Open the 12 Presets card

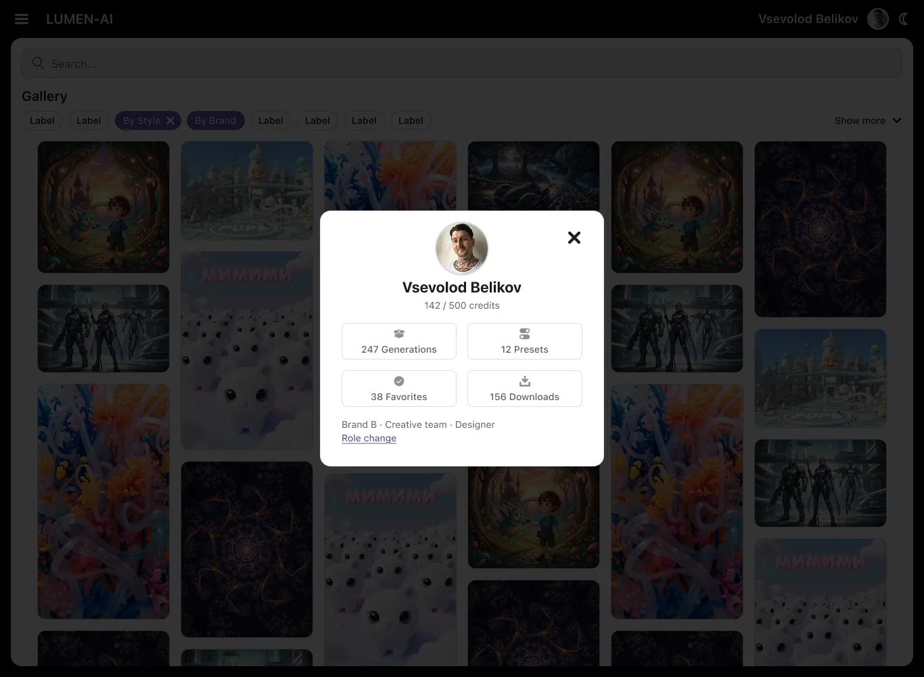pyautogui.click(x=525, y=341)
